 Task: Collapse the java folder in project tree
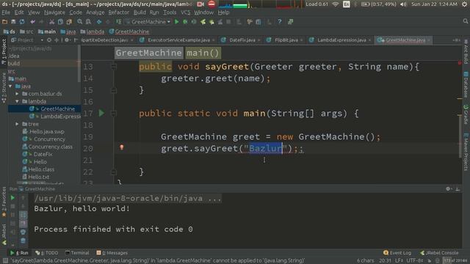(11, 87)
